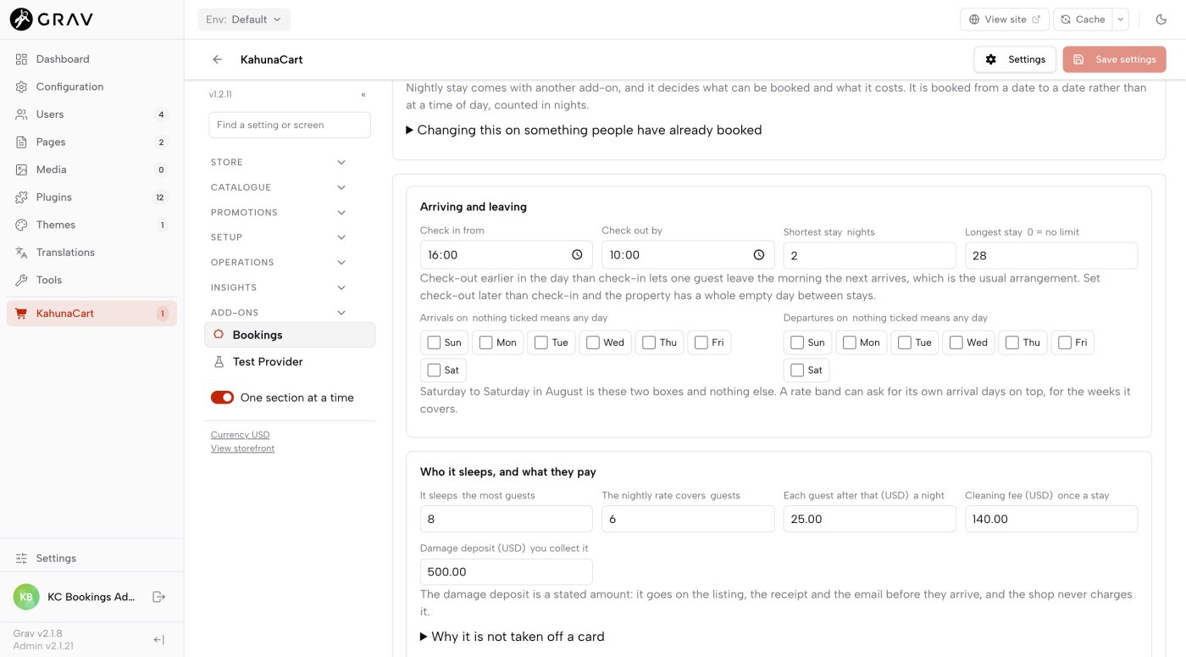Select Test Provider add-on
Viewport: 1186px width, 657px height.
tap(290, 362)
